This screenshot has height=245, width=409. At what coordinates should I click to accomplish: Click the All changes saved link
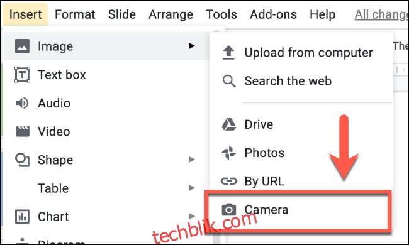pos(381,14)
